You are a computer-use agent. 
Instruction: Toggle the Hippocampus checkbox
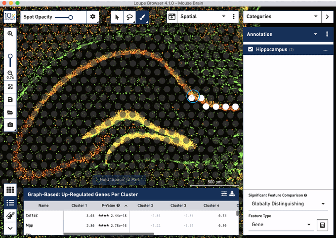click(251, 49)
